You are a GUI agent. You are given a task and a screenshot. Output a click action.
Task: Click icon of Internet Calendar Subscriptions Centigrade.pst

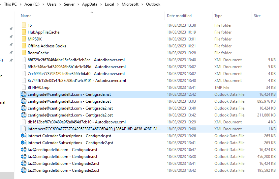point(24,136)
